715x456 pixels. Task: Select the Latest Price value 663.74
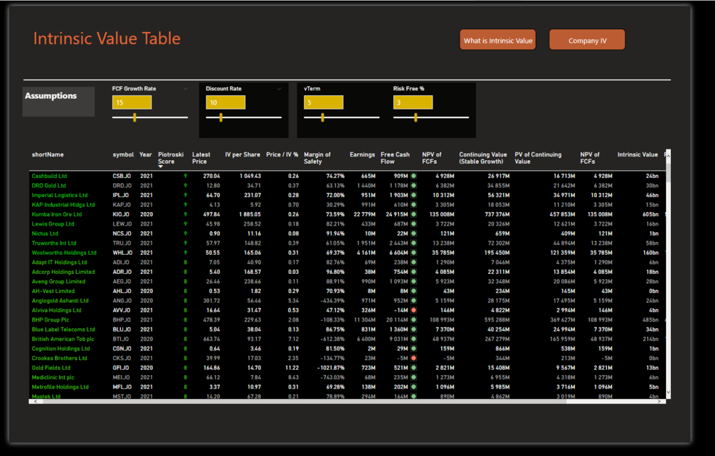[211, 339]
